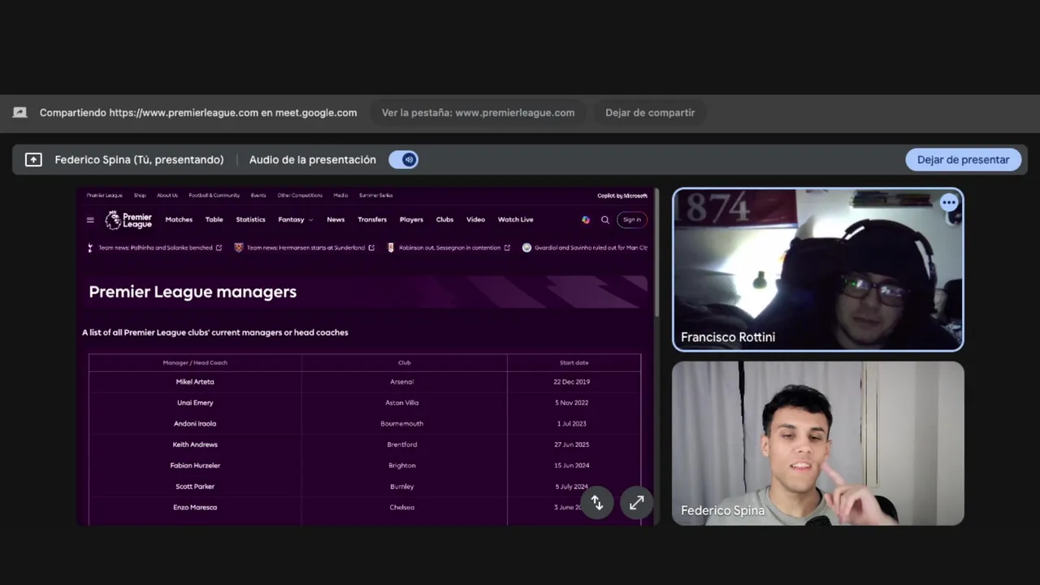The height and width of the screenshot is (585, 1040).
Task: Open more options on Francisco Rottini tile
Action: [x=949, y=203]
